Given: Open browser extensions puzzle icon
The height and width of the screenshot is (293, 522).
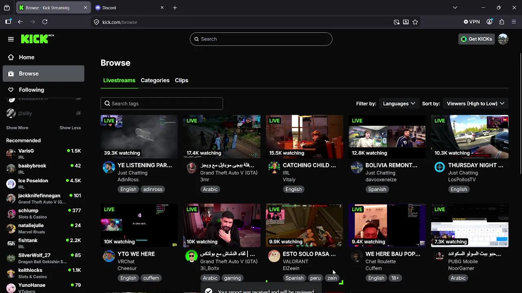Looking at the screenshot, I should [x=502, y=22].
